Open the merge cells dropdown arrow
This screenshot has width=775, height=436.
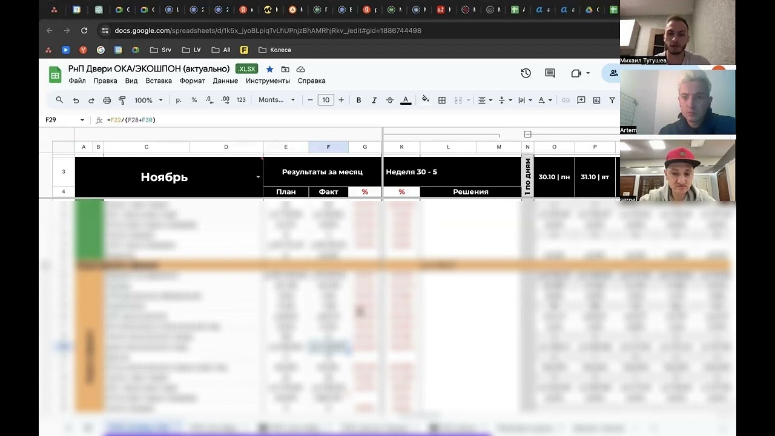pos(469,100)
